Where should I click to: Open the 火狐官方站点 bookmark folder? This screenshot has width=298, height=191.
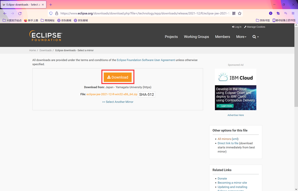tap(12, 20)
